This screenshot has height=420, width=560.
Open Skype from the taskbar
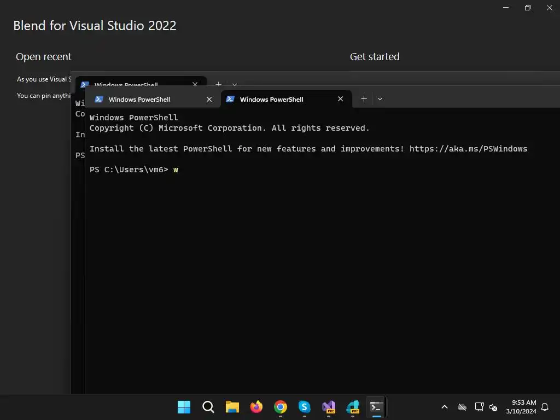click(304, 407)
